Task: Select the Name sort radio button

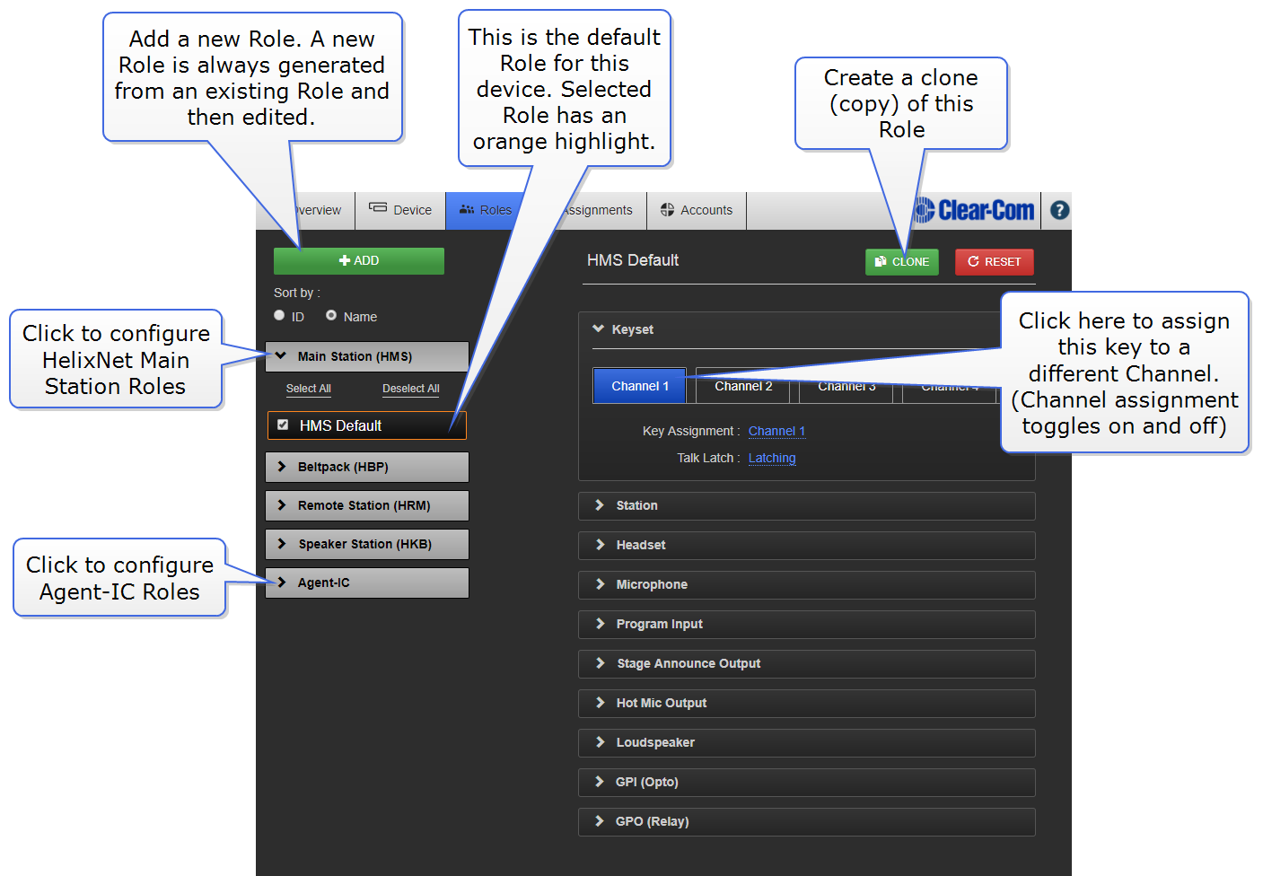Action: (x=331, y=315)
